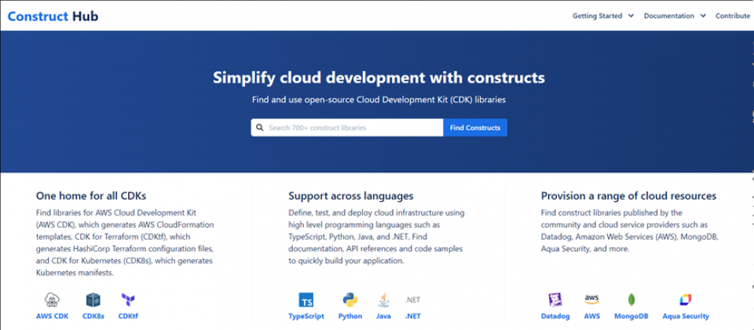This screenshot has height=330, width=754.
Task: Pick the TypeScript TS icon
Action: 306,300
